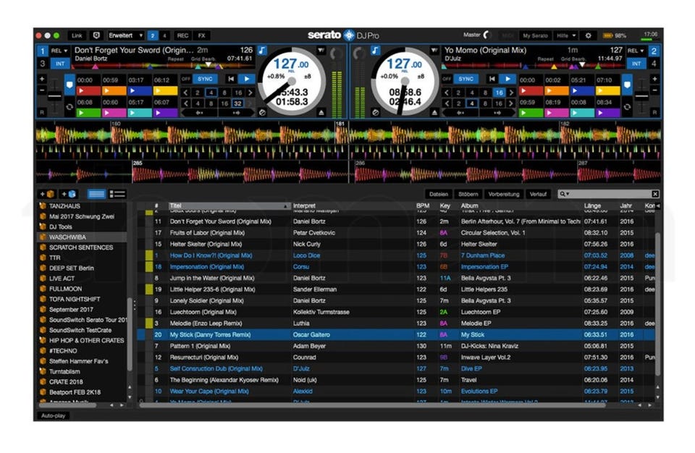This screenshot has height=453, width=695.
Task: Open settings with the gear icon
Action: [588, 35]
